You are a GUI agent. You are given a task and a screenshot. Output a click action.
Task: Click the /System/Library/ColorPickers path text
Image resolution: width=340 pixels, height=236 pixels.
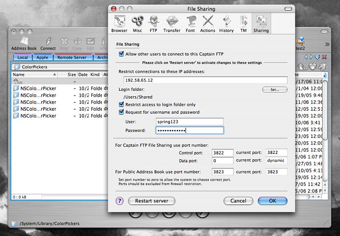click(x=50, y=223)
